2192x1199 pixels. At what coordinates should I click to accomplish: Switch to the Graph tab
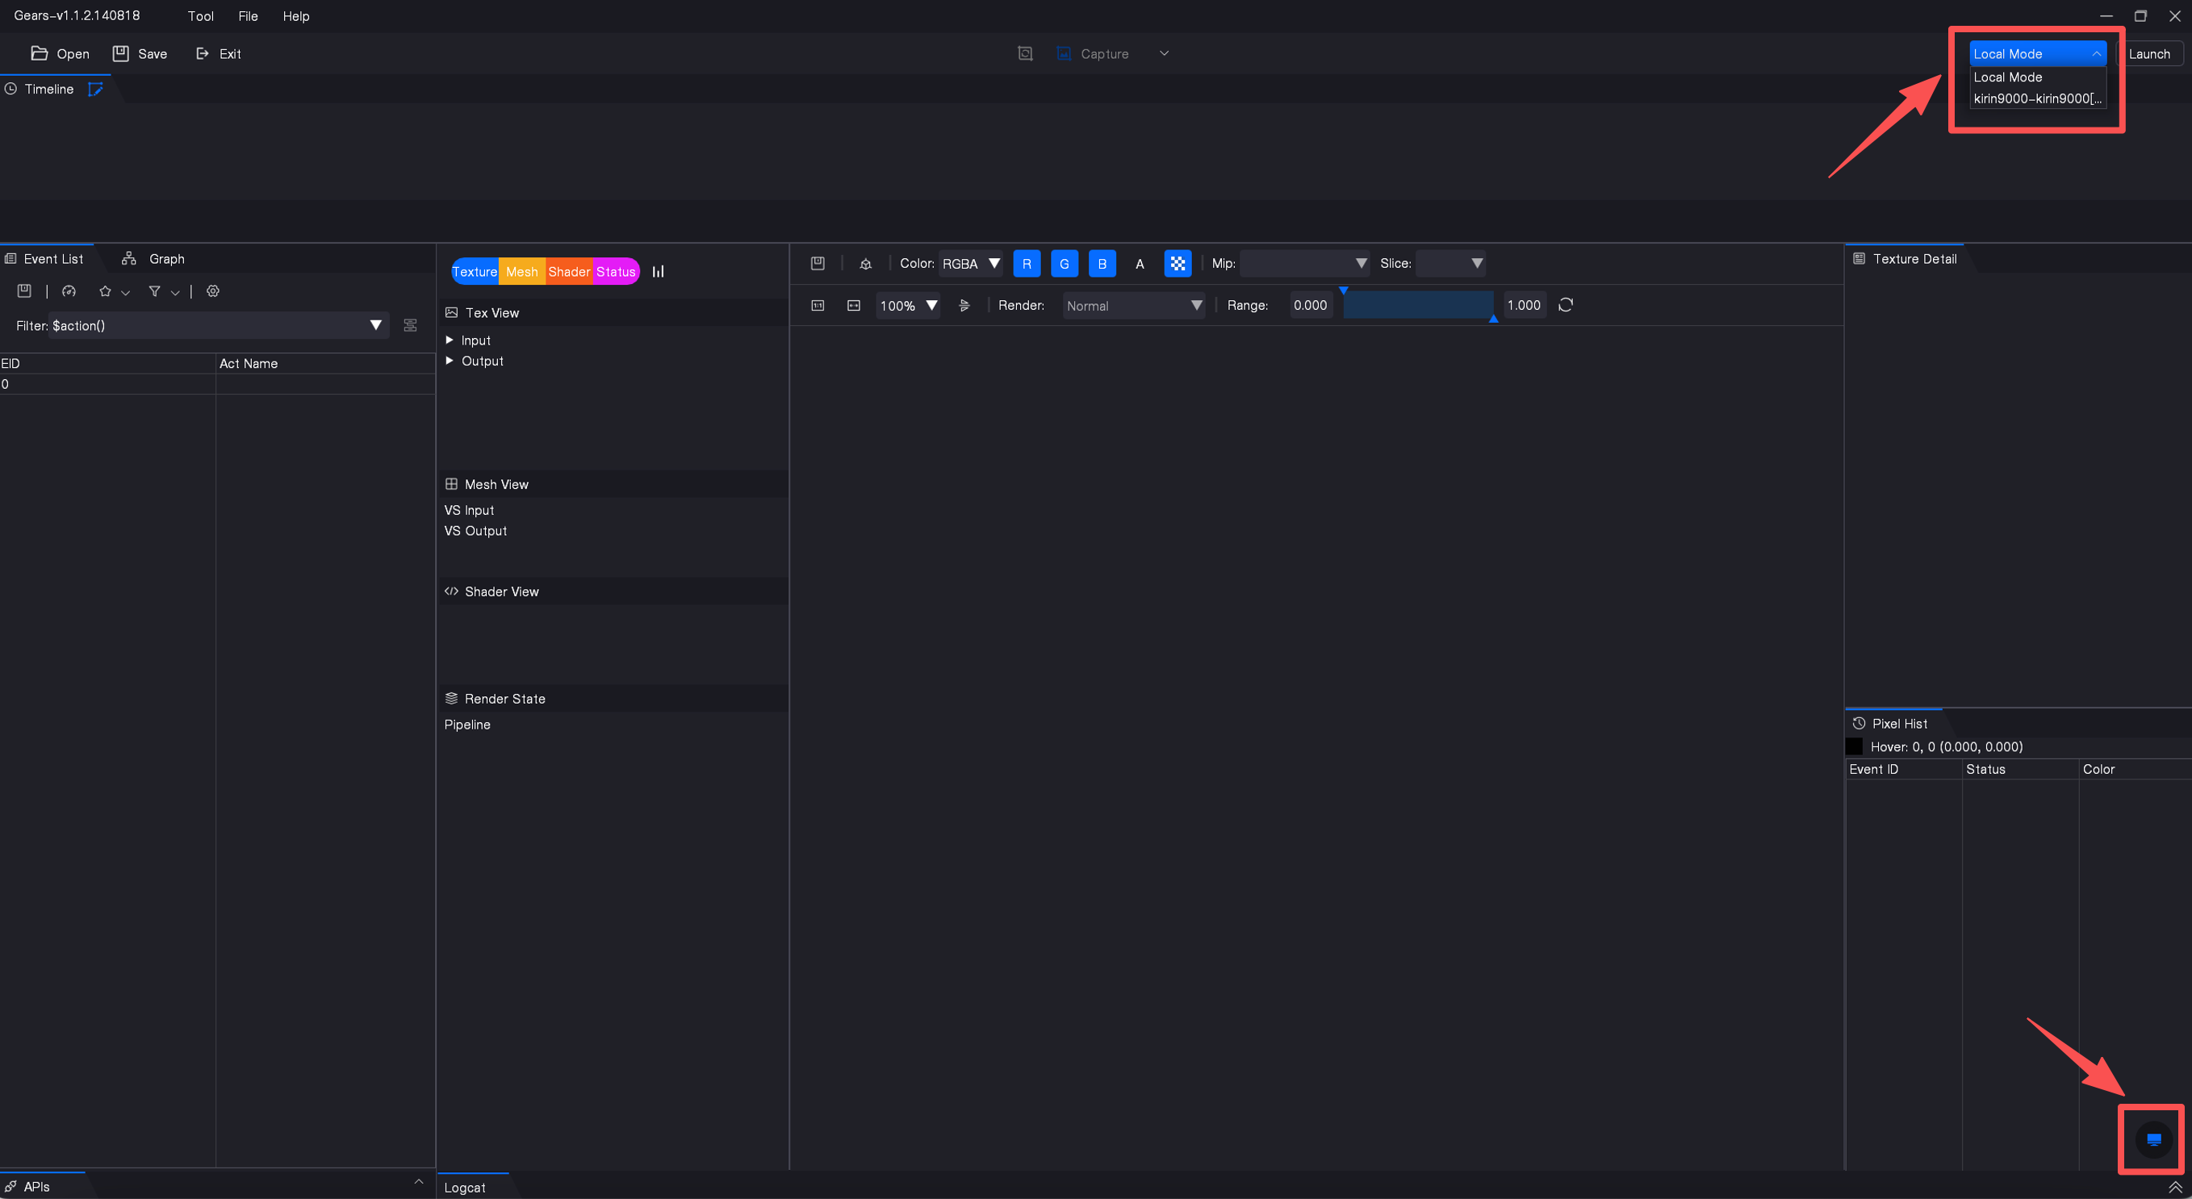click(x=153, y=259)
